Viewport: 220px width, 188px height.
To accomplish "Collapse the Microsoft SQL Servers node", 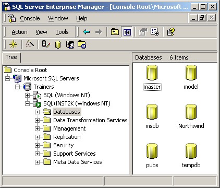I will pos(7,78).
